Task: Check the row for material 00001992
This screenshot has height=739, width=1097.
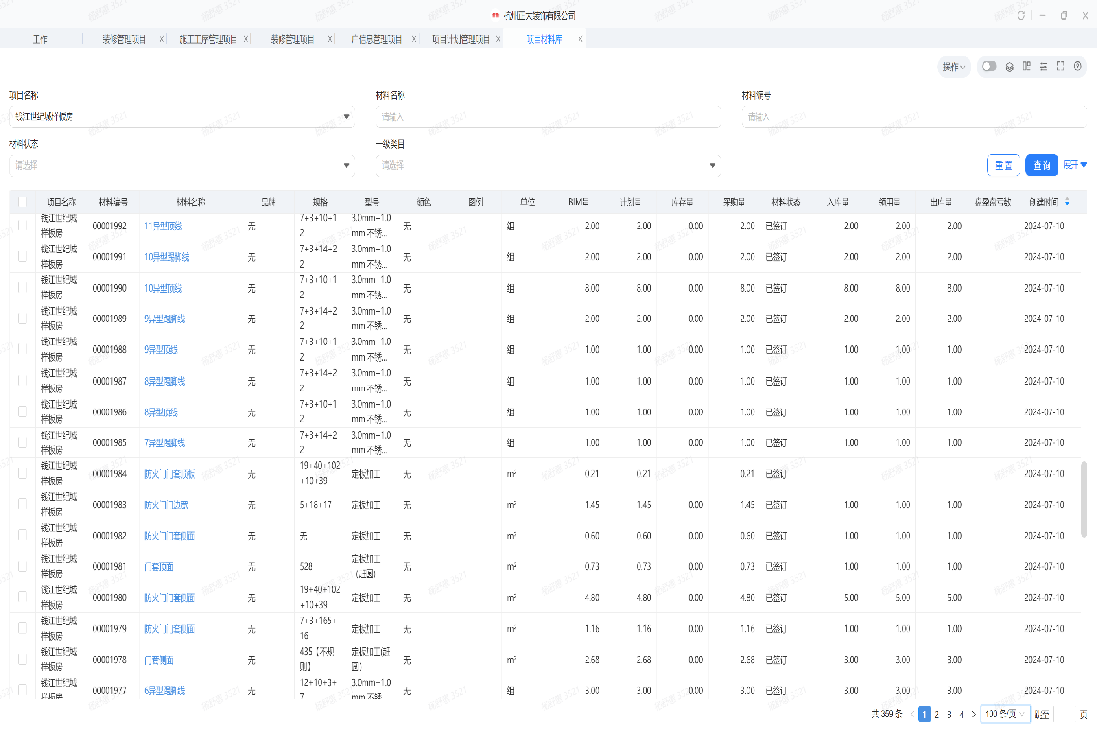Action: pos(23,225)
